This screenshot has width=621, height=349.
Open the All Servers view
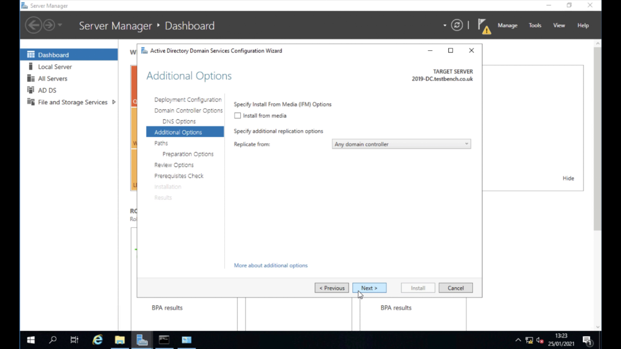pos(53,78)
